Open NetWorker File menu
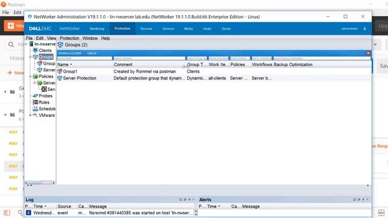The image size is (388, 218). (x=29, y=38)
